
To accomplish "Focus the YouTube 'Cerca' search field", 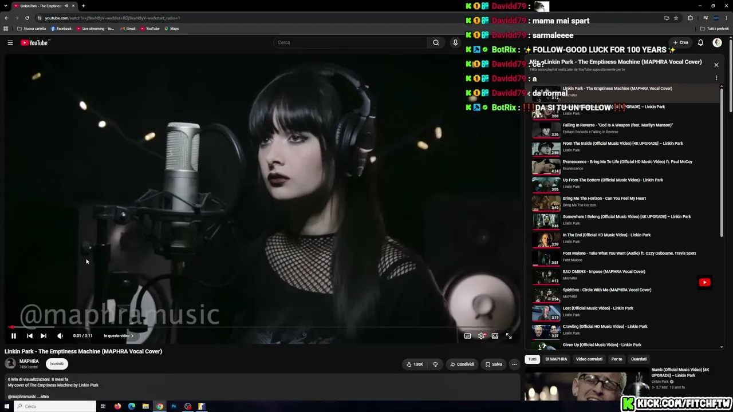I will coord(350,42).
